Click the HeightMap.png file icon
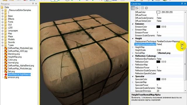This screenshot has width=187, height=105. point(6,57)
